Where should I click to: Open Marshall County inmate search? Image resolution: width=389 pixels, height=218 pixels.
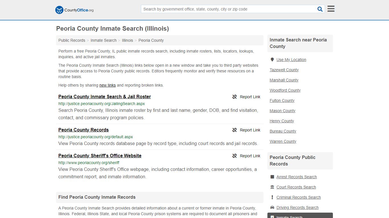284,80
